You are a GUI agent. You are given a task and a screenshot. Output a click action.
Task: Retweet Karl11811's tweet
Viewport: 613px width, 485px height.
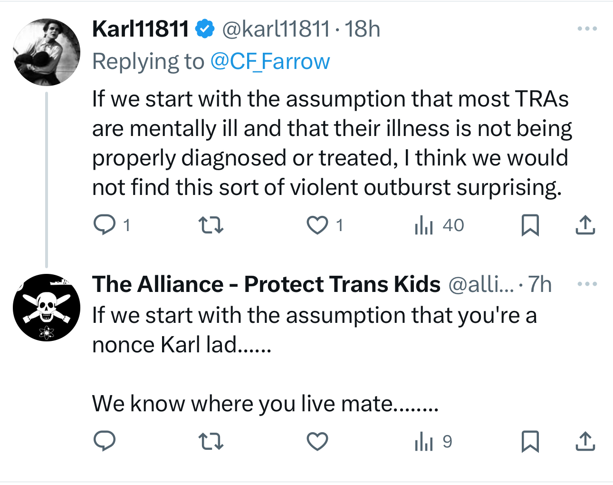click(211, 225)
